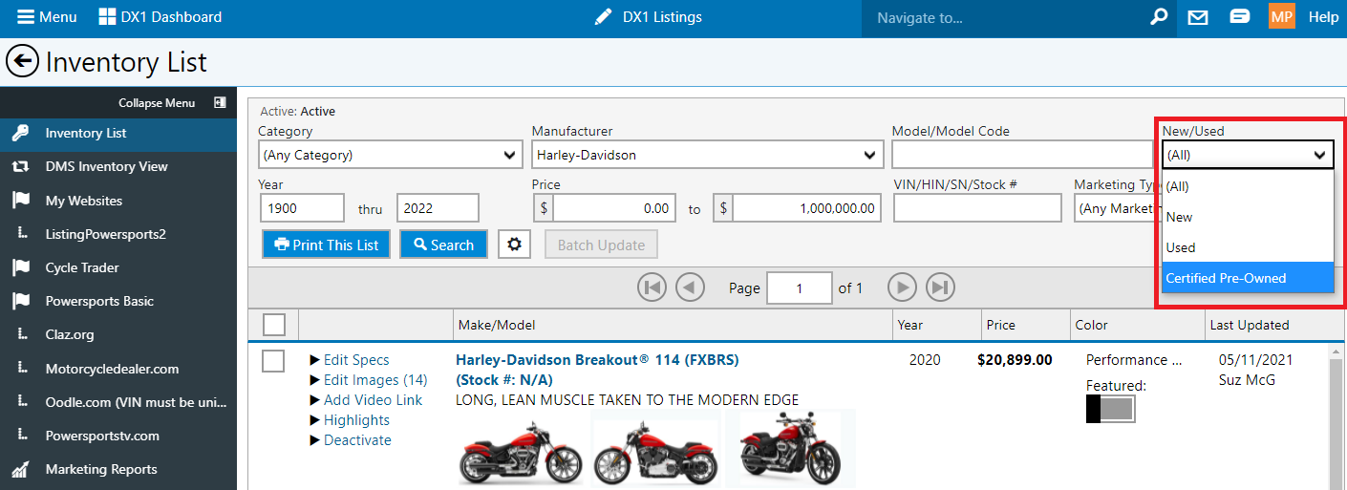Image resolution: width=1347 pixels, height=490 pixels.
Task: Open third motorcycle thumbnail
Action: point(791,450)
